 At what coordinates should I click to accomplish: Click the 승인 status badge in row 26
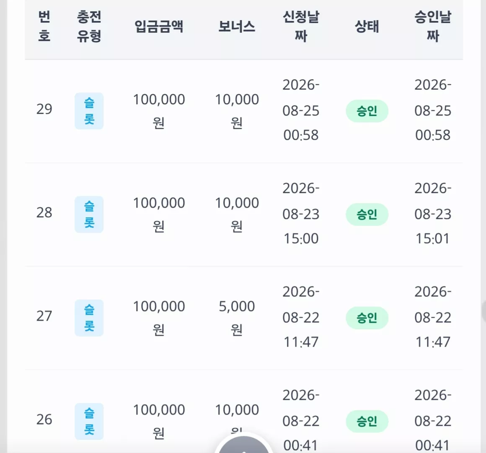367,421
